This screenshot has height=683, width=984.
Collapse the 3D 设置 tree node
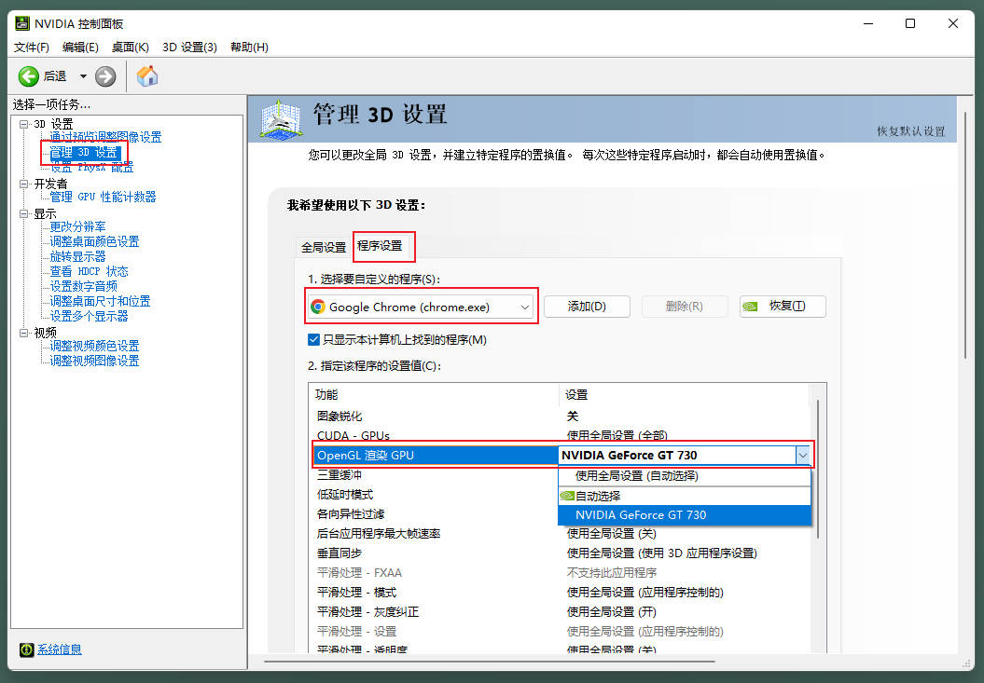point(24,124)
